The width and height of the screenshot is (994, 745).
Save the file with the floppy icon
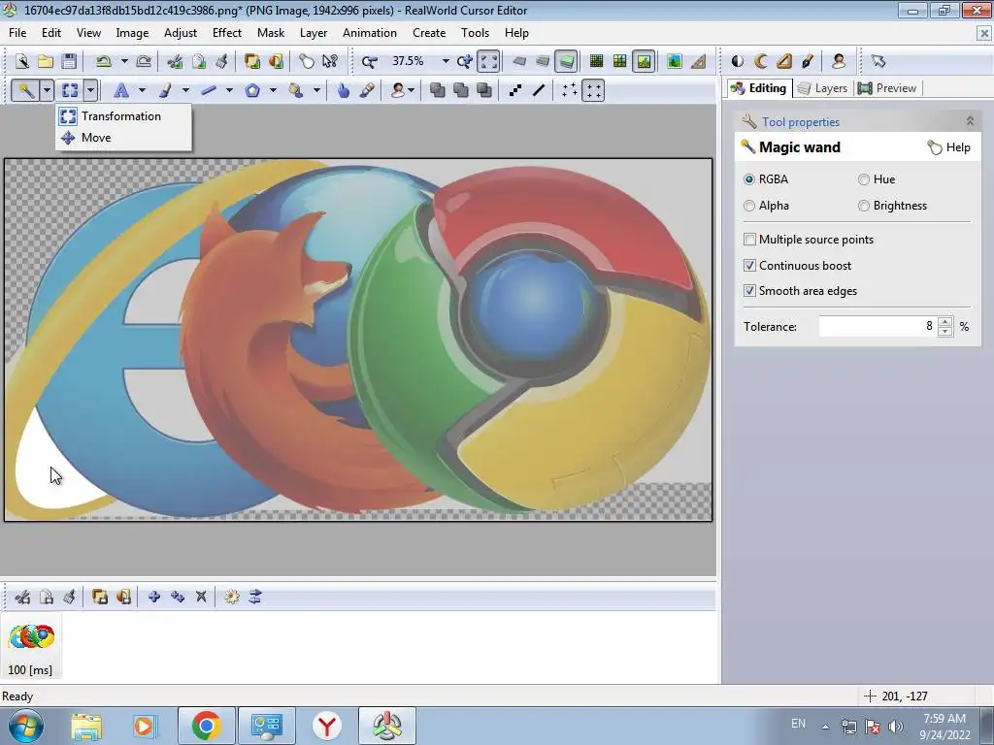(x=69, y=61)
